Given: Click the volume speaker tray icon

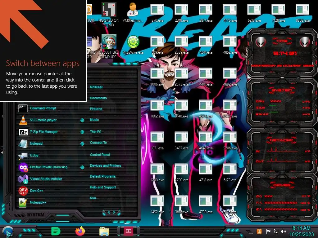Looking at the screenshot, I should click(283, 231).
